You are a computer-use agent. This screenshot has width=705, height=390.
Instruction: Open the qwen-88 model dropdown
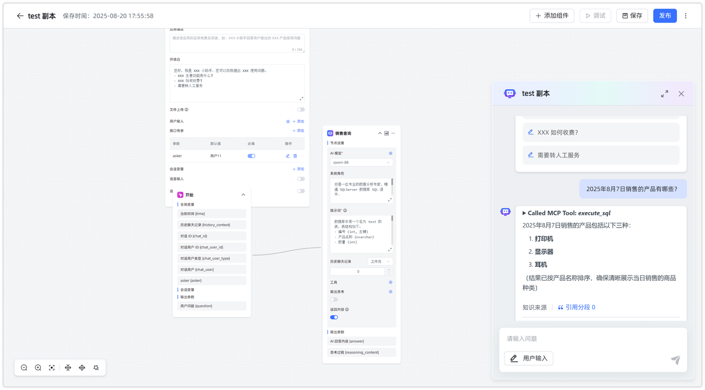[x=361, y=162]
